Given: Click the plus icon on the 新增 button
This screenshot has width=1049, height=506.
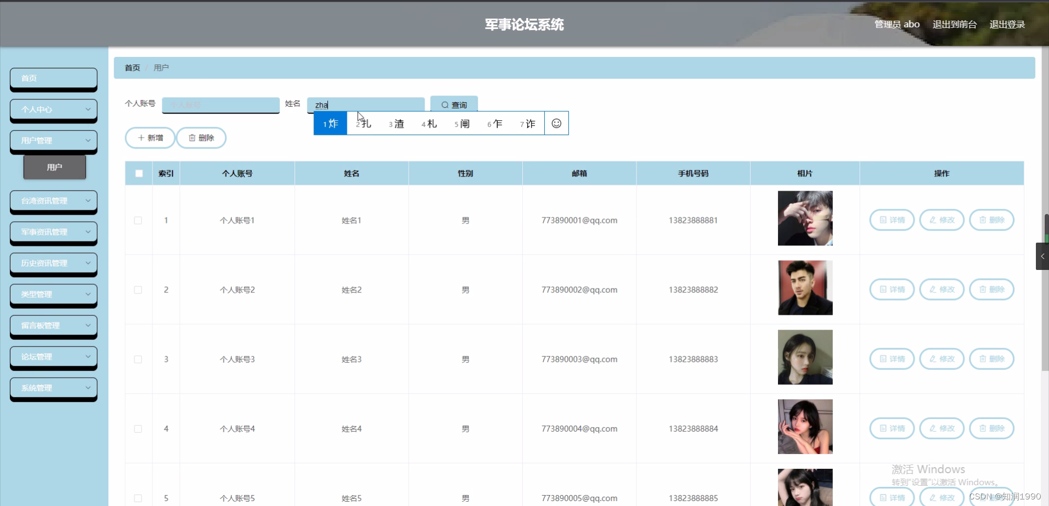Looking at the screenshot, I should (141, 138).
